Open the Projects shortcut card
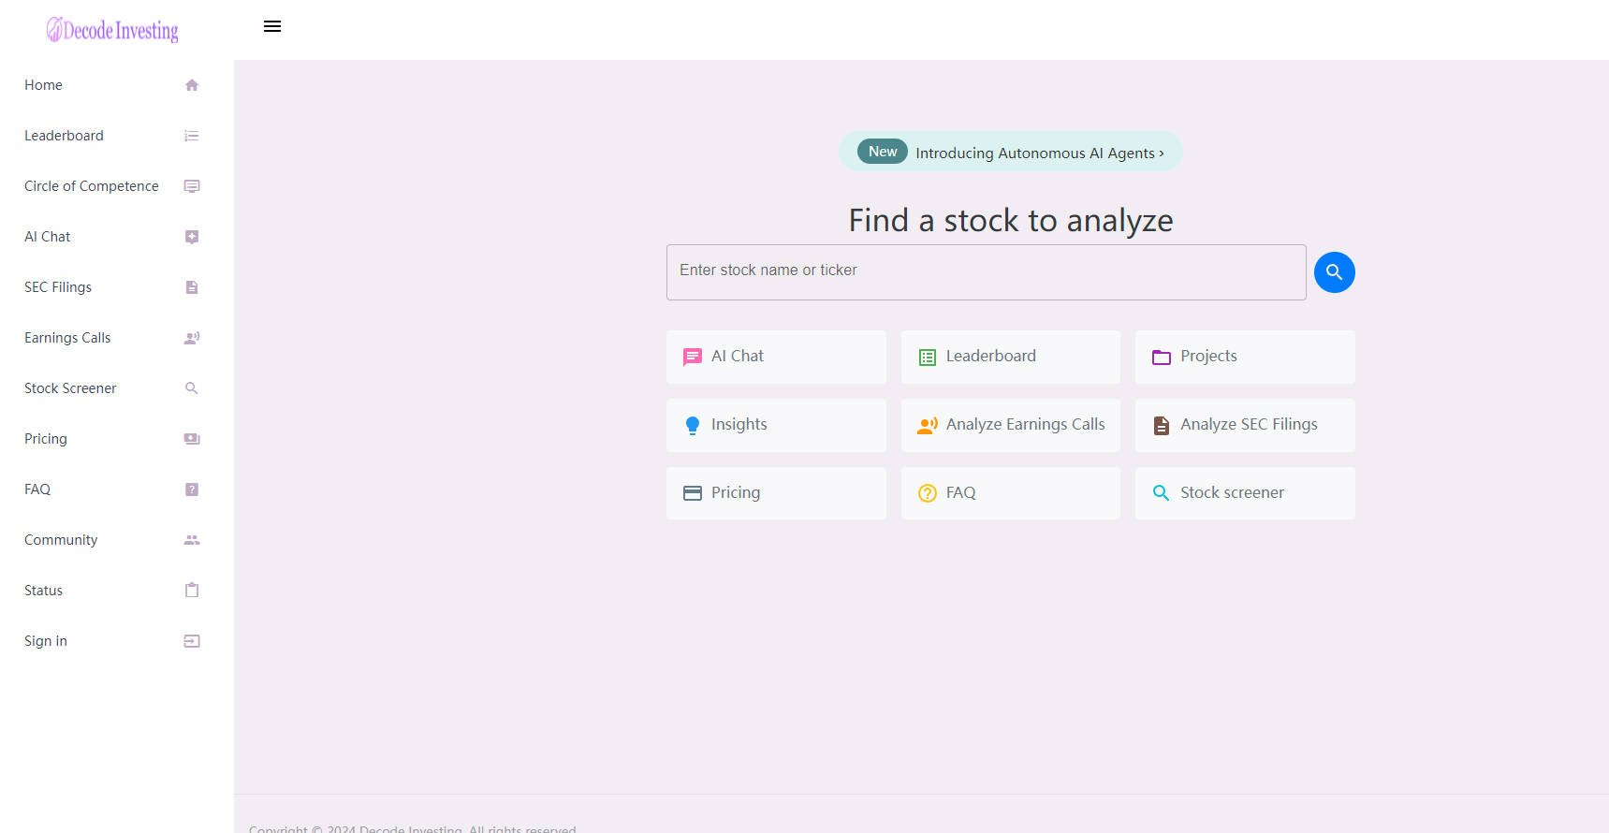The height and width of the screenshot is (833, 1609). point(1245,357)
